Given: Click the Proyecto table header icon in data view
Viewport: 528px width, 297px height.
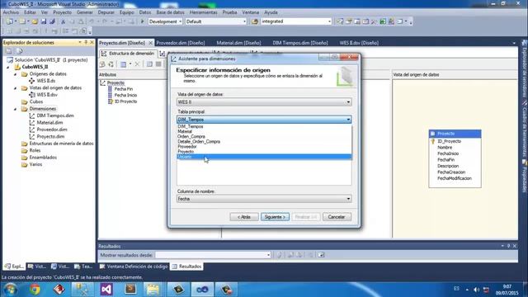Looking at the screenshot, I should pyautogui.click(x=433, y=134).
